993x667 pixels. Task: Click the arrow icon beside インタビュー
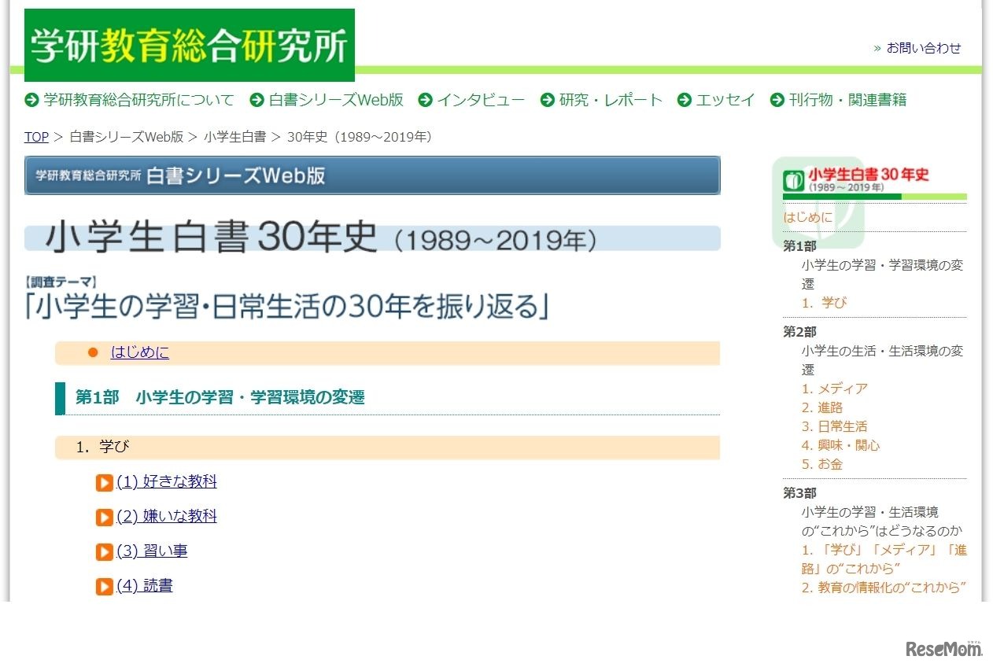click(x=425, y=100)
